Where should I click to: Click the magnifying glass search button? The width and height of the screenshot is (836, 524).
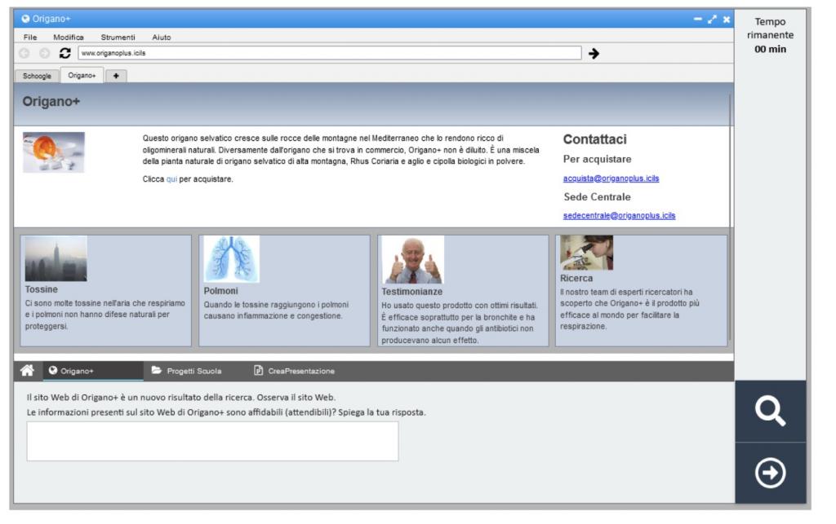(770, 412)
